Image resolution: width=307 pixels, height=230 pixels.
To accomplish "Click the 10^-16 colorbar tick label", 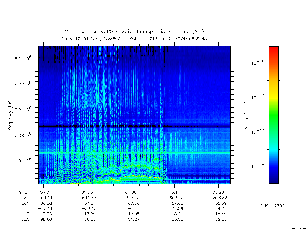I will click(258, 166).
